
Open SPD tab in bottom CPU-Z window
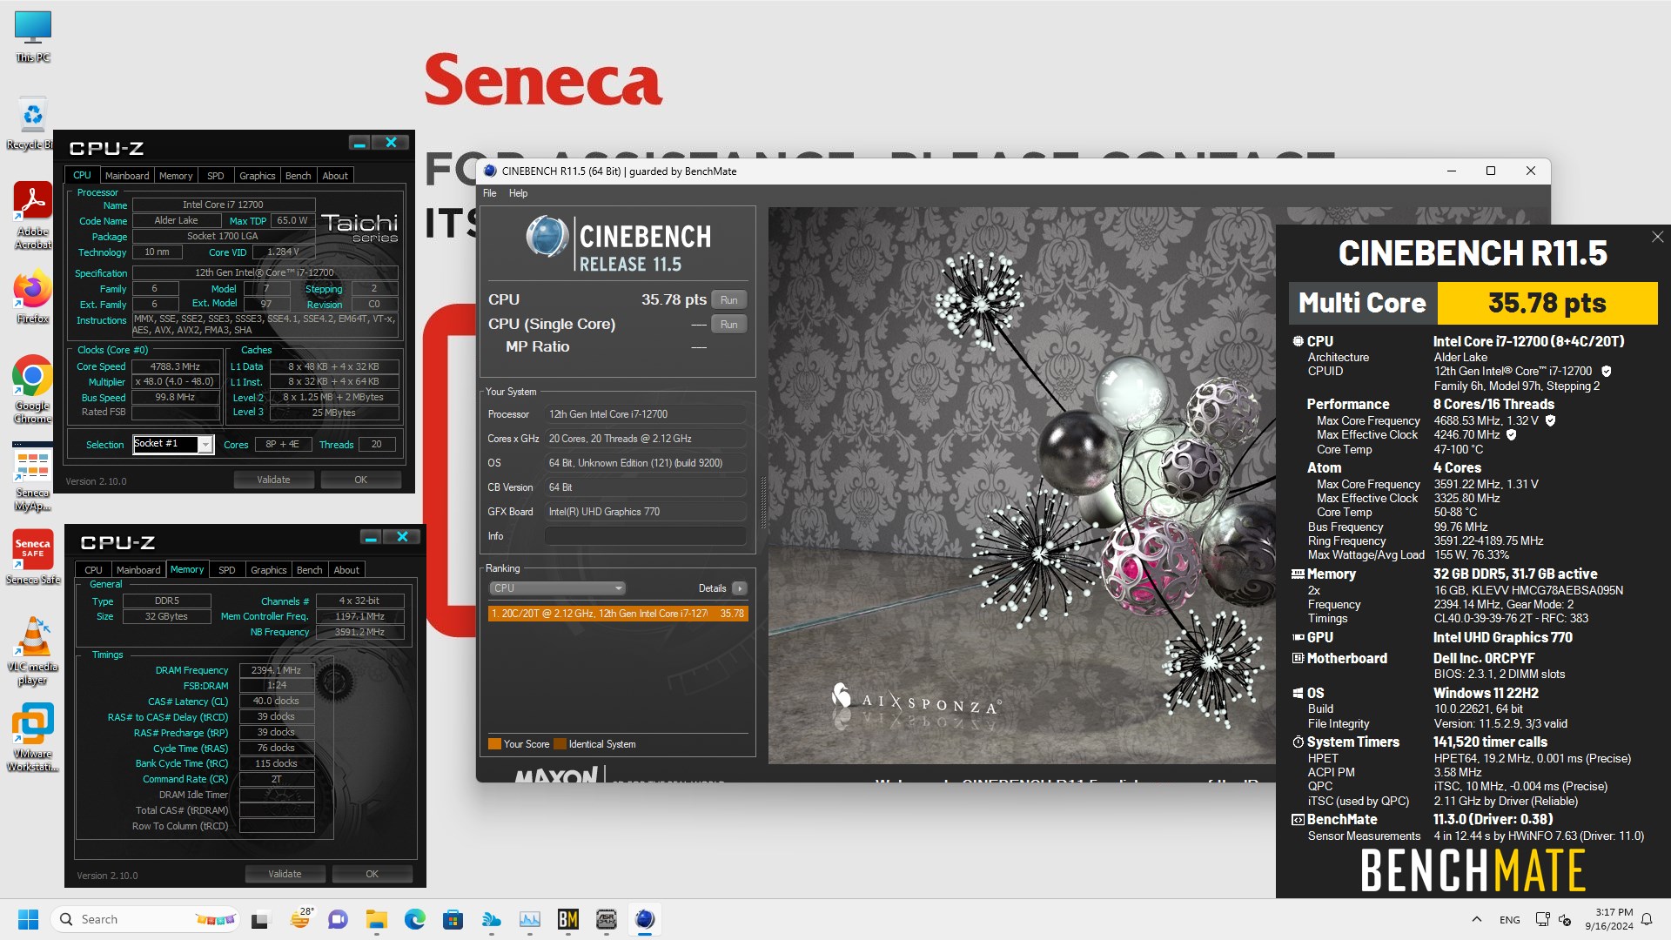[x=227, y=570]
